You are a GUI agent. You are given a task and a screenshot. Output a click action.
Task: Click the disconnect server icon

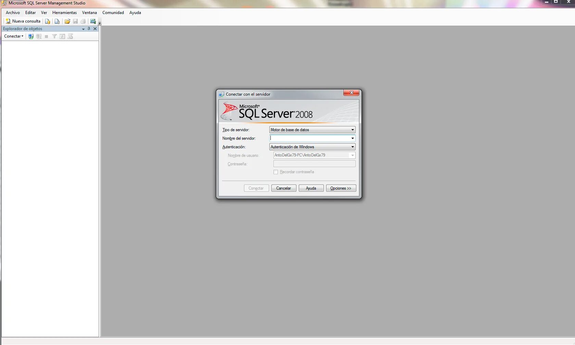[x=39, y=36]
